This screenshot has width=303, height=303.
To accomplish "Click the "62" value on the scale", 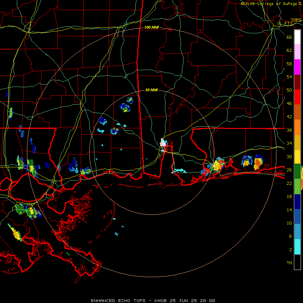I will [x=289, y=50].
